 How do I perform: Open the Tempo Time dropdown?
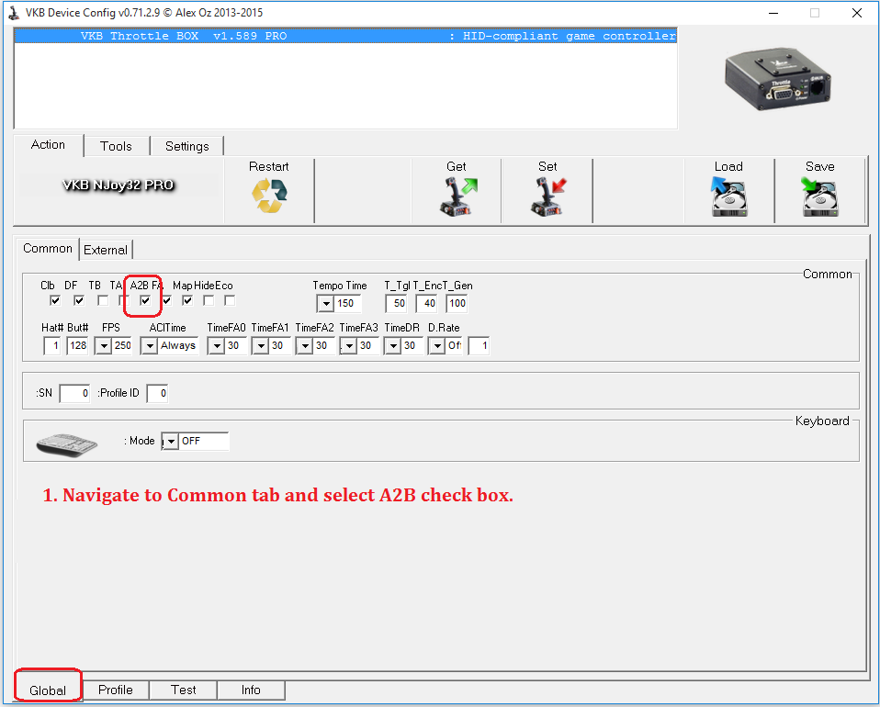pyautogui.click(x=326, y=304)
